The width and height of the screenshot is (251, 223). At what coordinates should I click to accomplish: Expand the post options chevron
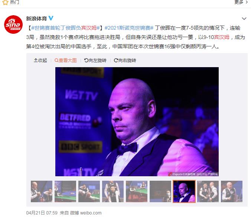pos(244,19)
